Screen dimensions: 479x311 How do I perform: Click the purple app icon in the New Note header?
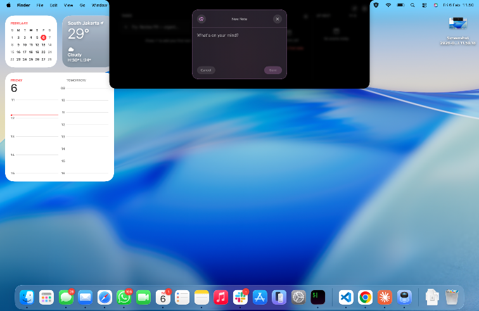(201, 19)
